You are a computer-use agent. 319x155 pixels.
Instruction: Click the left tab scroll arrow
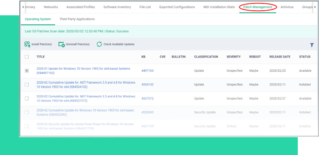pos(23,7)
